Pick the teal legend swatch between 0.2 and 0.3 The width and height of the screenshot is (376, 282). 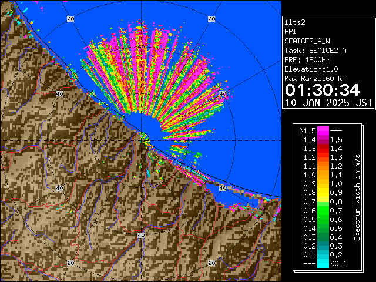click(x=323, y=246)
